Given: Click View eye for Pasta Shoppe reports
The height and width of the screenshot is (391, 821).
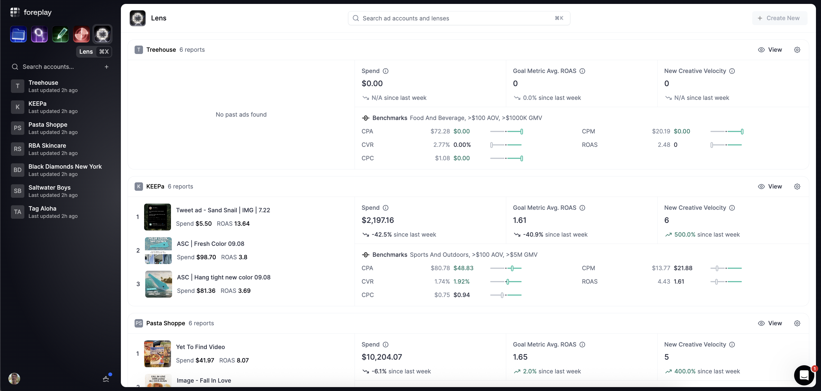Looking at the screenshot, I should click(x=770, y=323).
